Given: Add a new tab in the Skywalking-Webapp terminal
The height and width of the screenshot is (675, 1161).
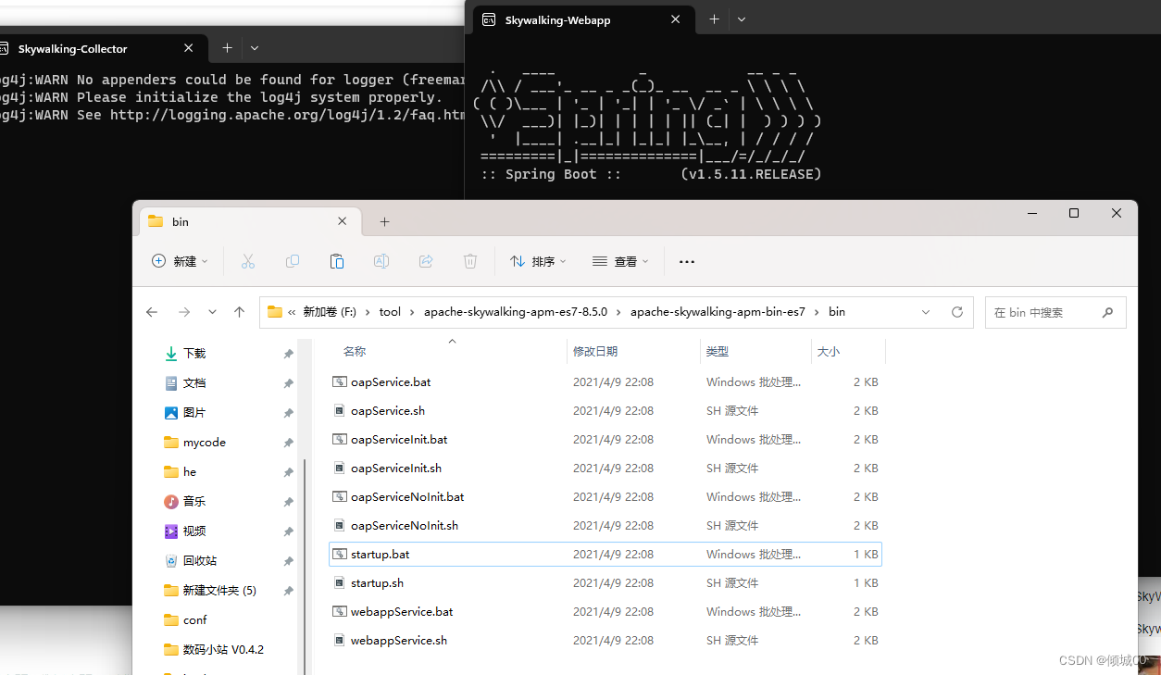Looking at the screenshot, I should tap(714, 19).
